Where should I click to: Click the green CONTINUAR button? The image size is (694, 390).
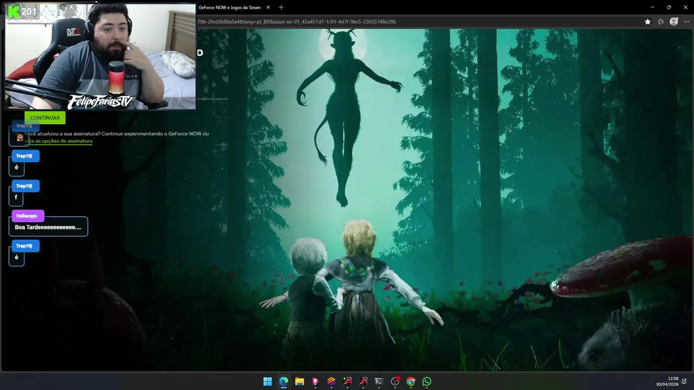pos(45,118)
